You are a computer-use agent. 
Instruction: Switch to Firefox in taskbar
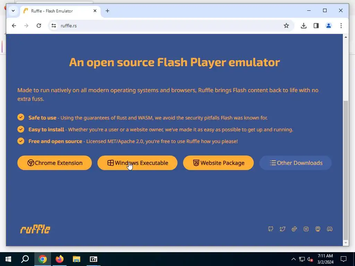[60, 259]
